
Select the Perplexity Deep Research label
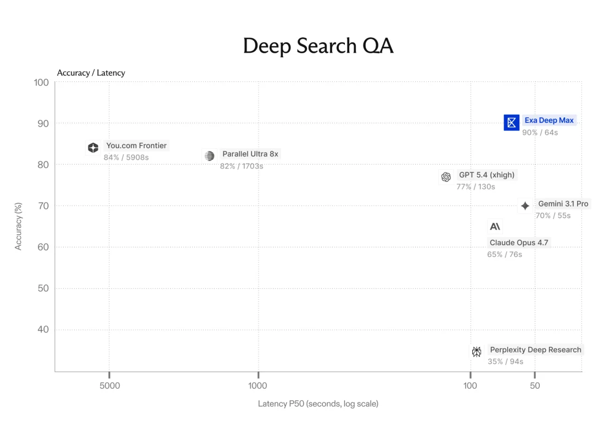tap(535, 350)
